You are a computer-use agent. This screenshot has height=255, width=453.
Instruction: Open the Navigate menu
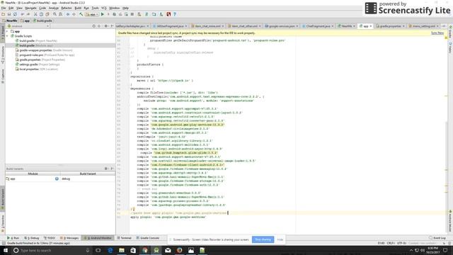(x=30, y=8)
